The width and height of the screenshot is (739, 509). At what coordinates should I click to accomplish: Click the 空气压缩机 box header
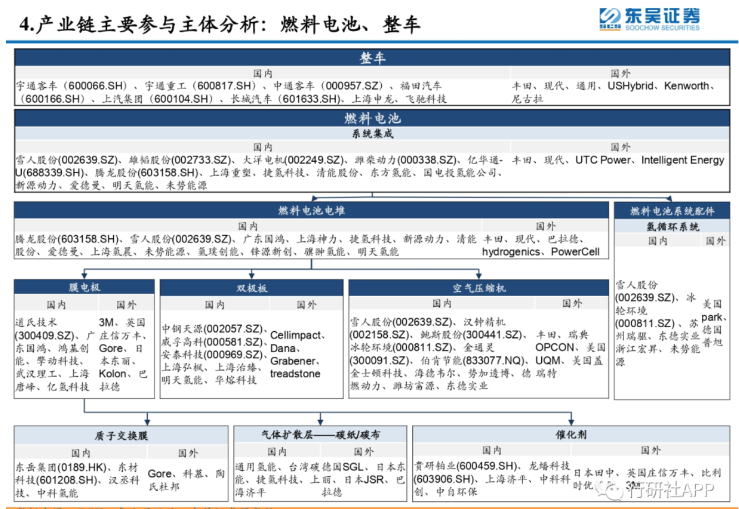(478, 288)
